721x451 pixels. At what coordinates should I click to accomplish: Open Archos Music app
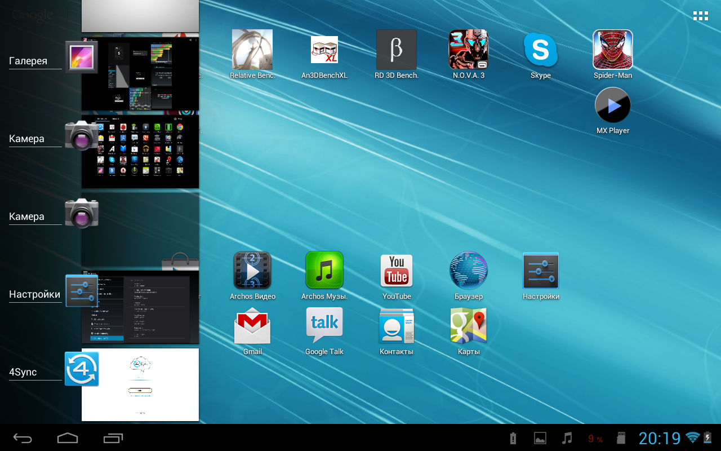click(324, 275)
